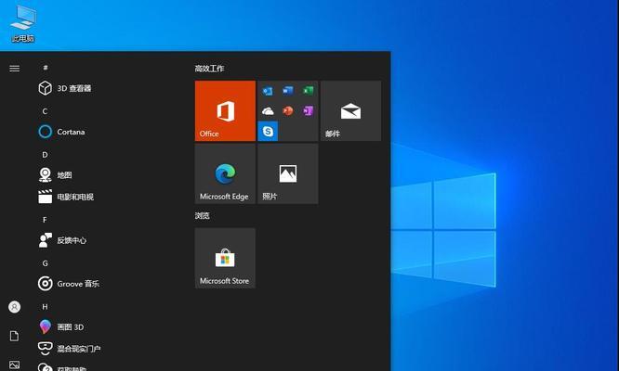619x371 pixels.
Task: Open Documents icon in Start rail
Action: 14,336
